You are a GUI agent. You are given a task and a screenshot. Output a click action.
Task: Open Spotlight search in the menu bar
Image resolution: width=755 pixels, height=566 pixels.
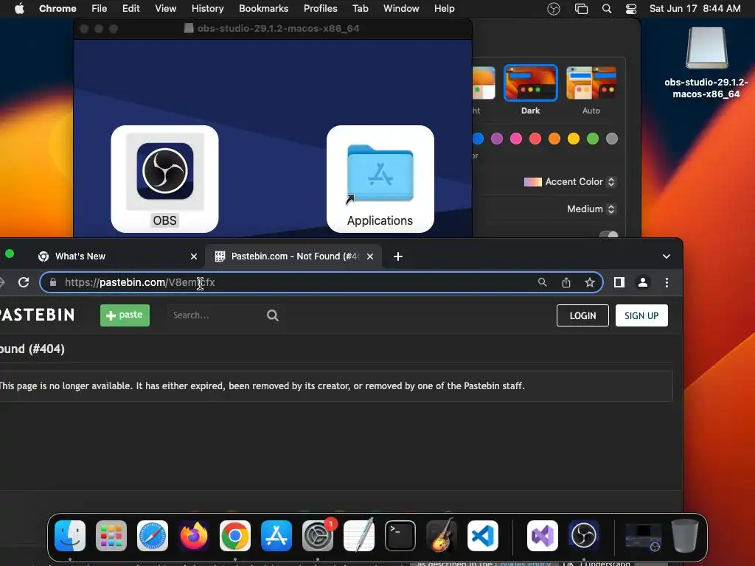pos(607,9)
